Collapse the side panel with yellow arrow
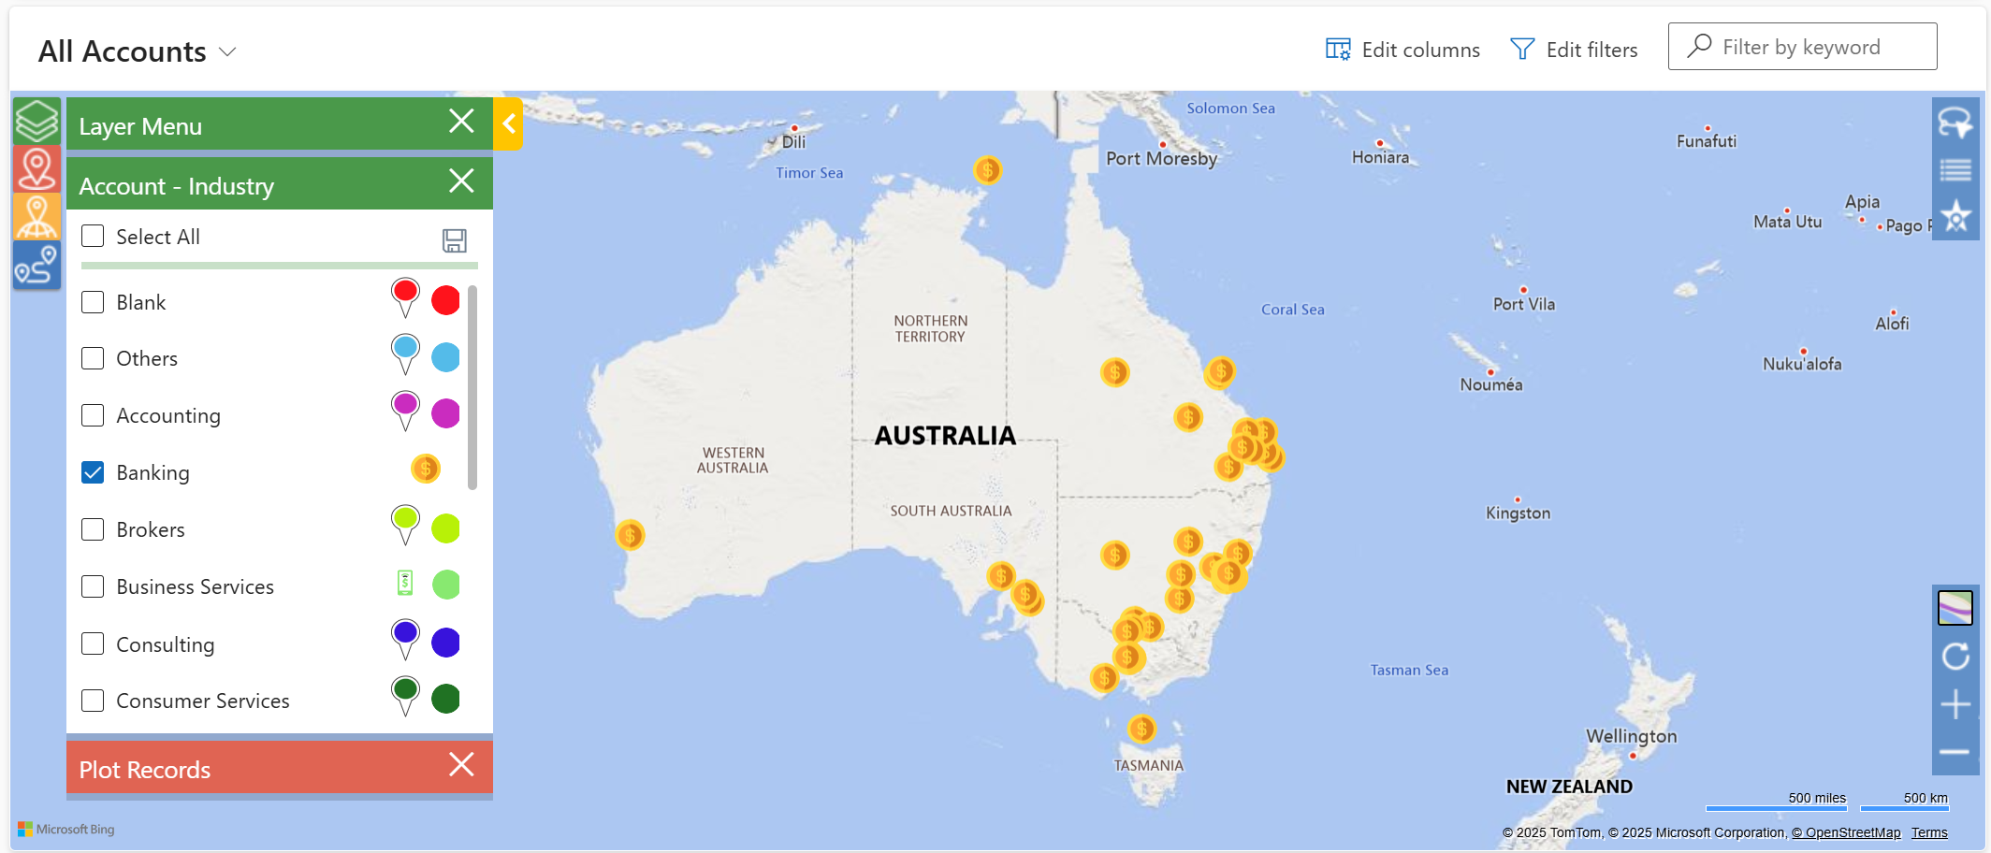The height and width of the screenshot is (853, 1991). point(508,123)
